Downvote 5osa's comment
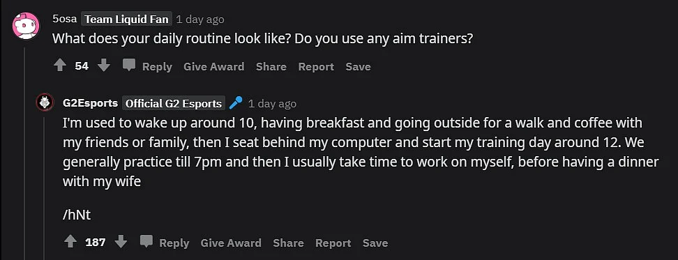This screenshot has height=260, width=678. click(104, 66)
